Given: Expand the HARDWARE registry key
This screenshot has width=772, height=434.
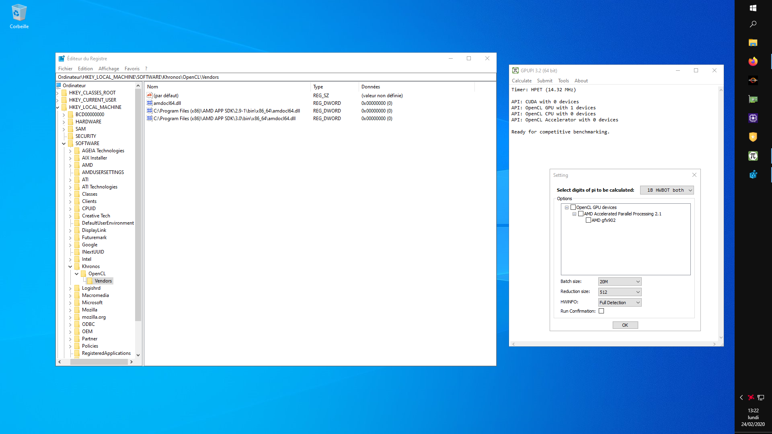Looking at the screenshot, I should [x=64, y=122].
